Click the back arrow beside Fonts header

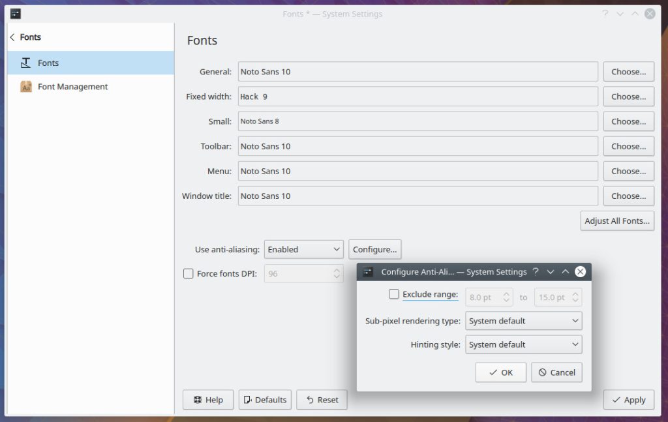[12, 37]
